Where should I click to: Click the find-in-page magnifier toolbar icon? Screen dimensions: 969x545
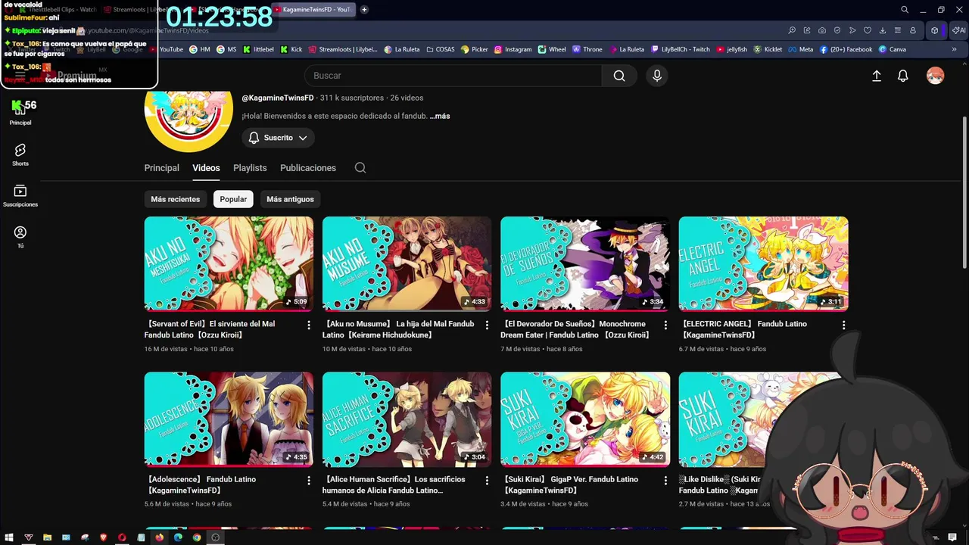pyautogui.click(x=792, y=30)
